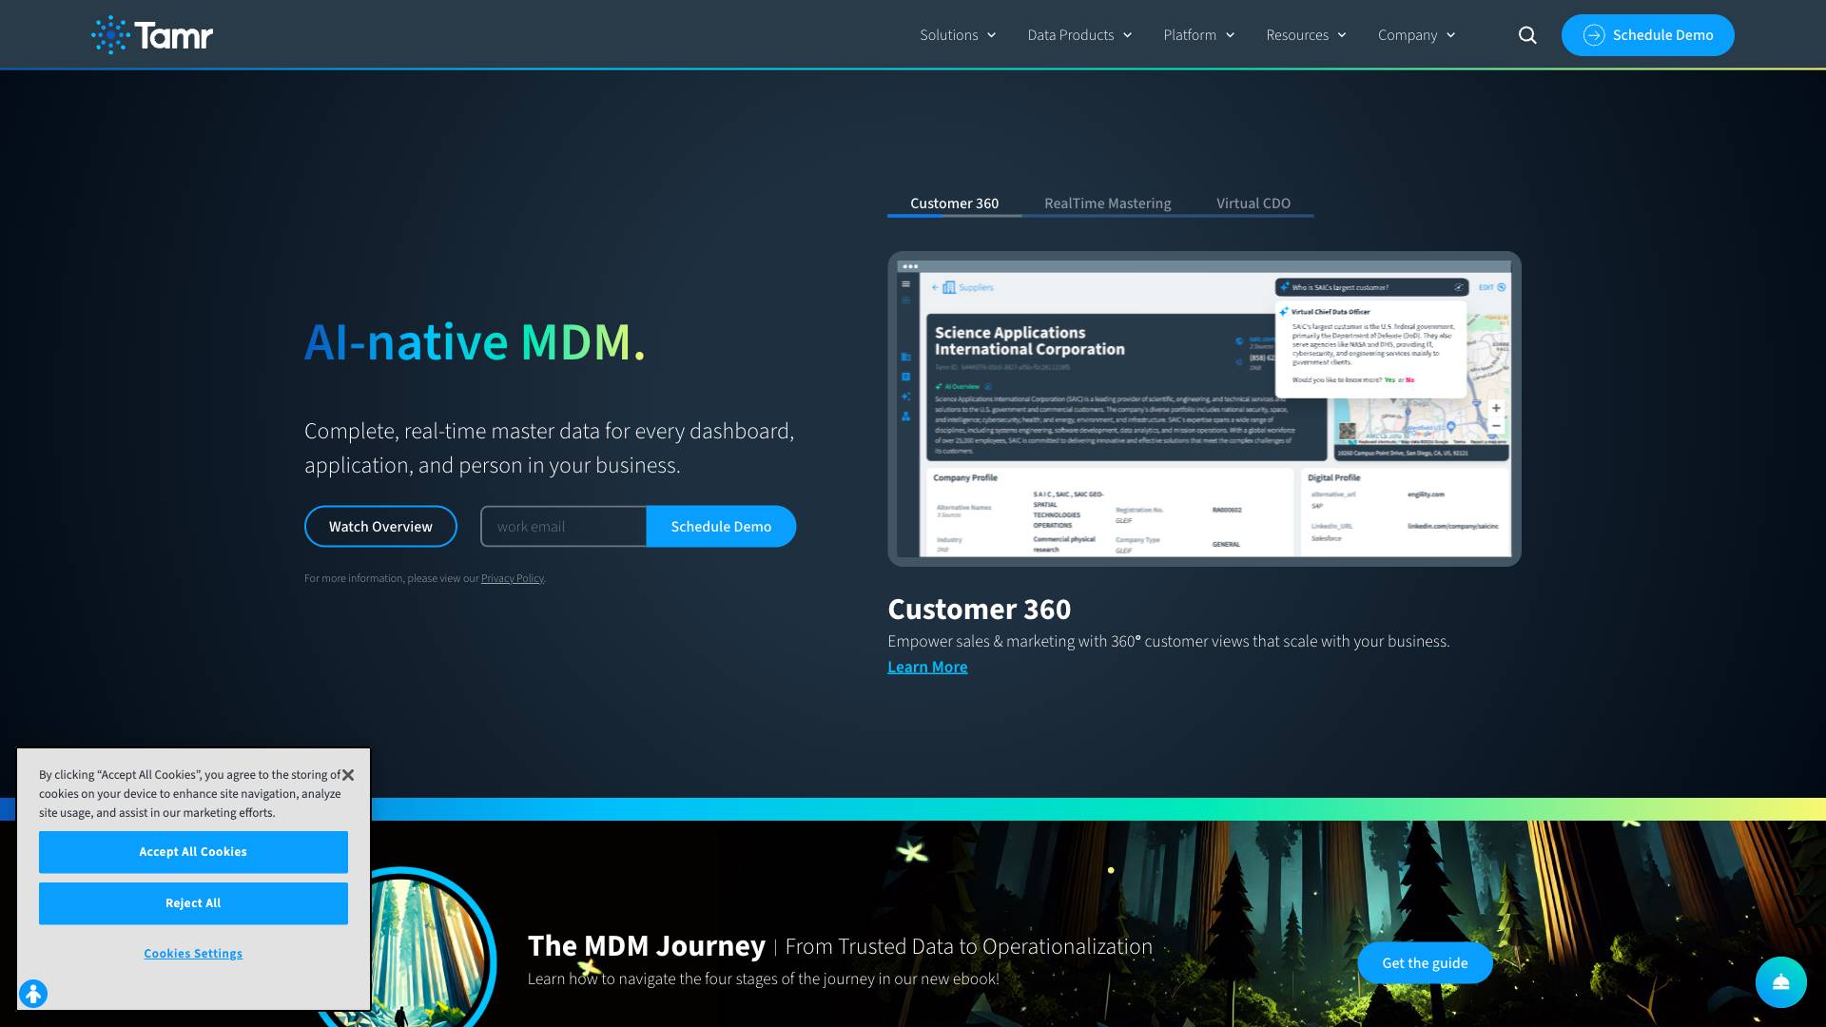Focus the work email input field

point(563,527)
